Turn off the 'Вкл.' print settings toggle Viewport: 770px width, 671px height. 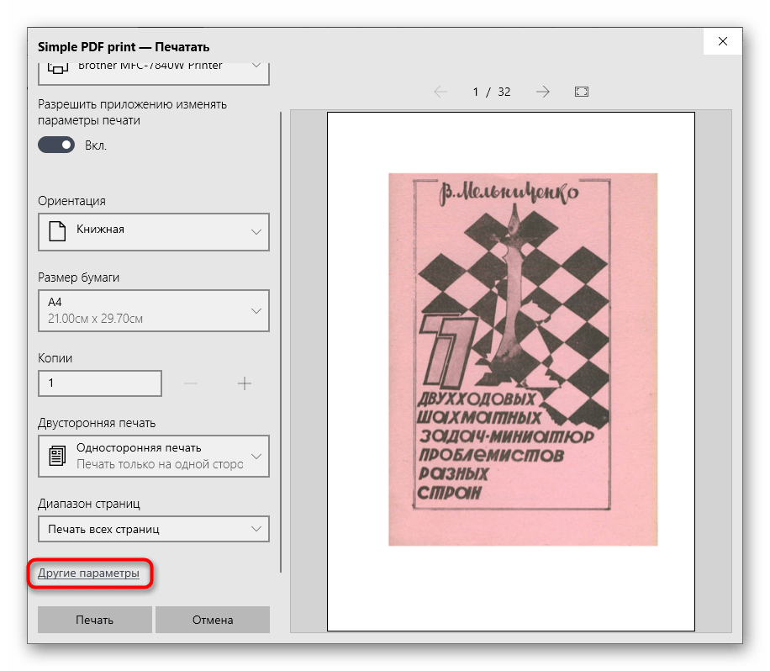coord(56,145)
